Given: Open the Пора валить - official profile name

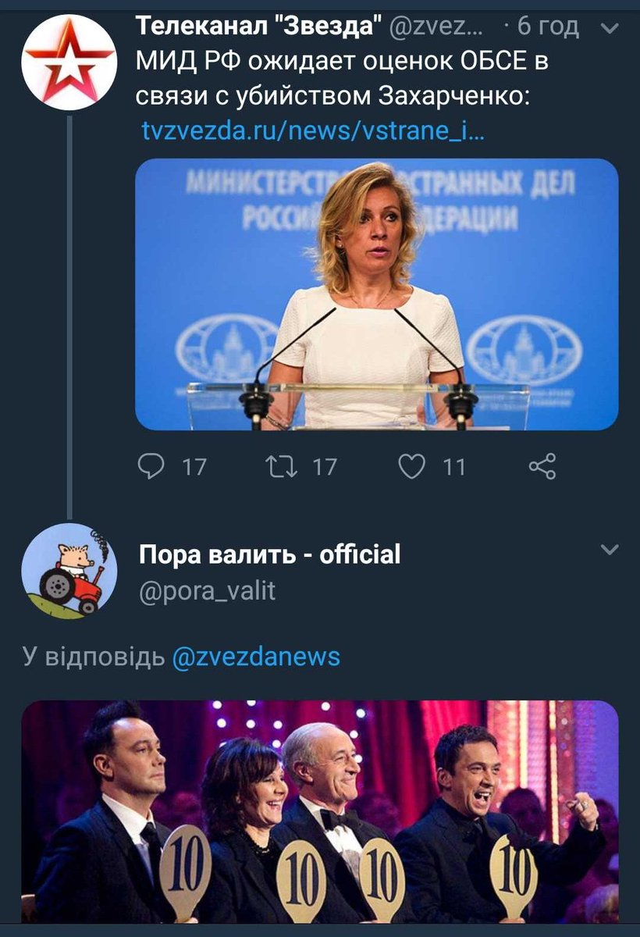Looking at the screenshot, I should (x=268, y=556).
